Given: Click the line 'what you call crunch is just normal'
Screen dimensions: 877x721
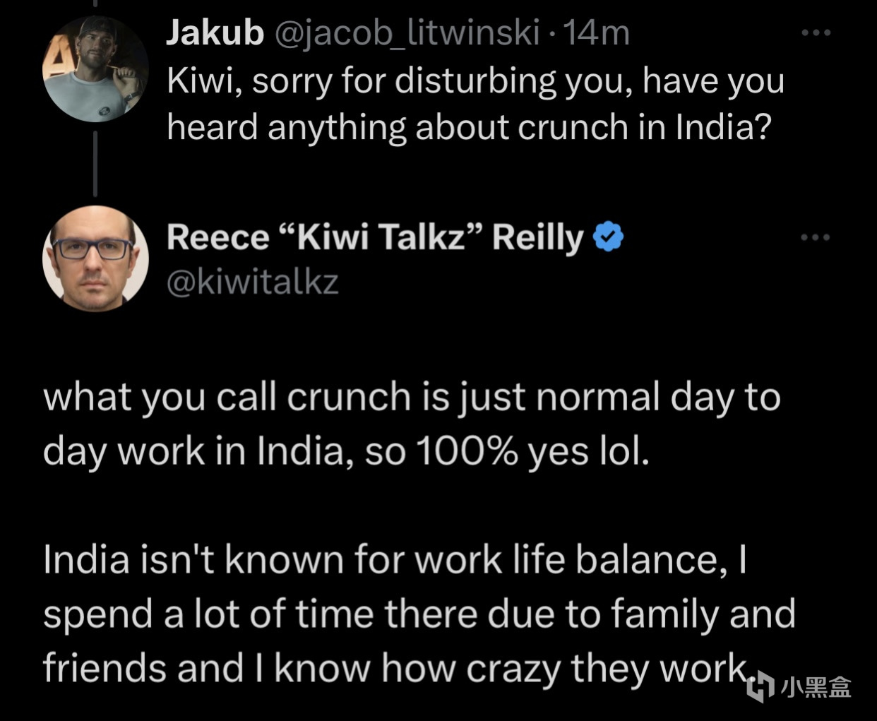Looking at the screenshot, I should click(353, 398).
